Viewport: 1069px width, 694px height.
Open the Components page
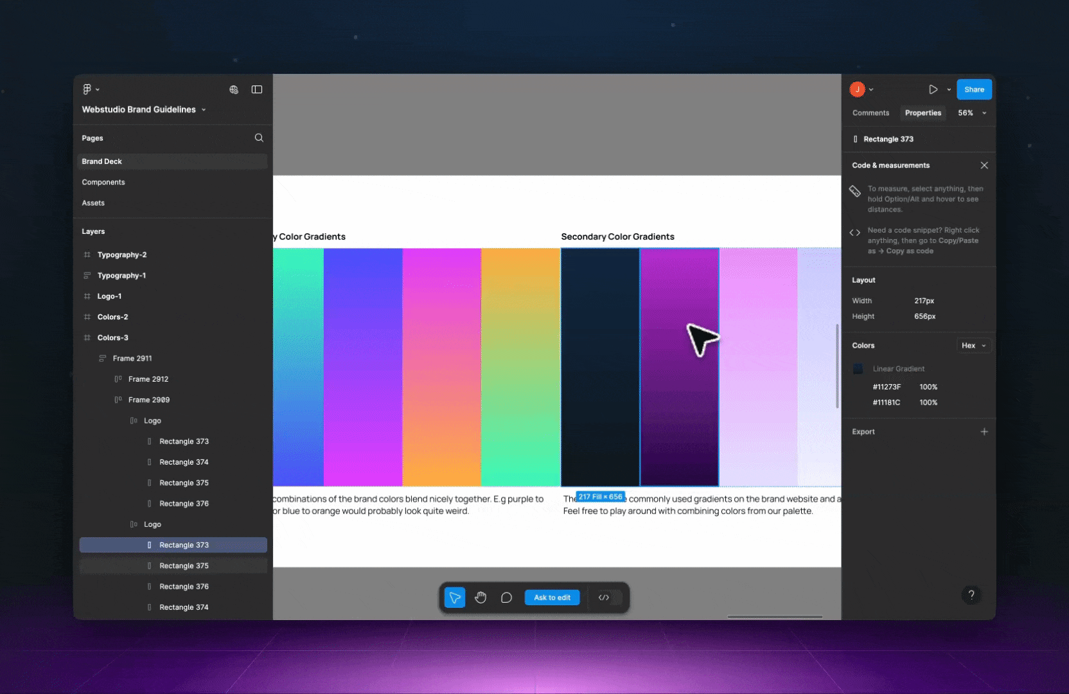pyautogui.click(x=103, y=182)
